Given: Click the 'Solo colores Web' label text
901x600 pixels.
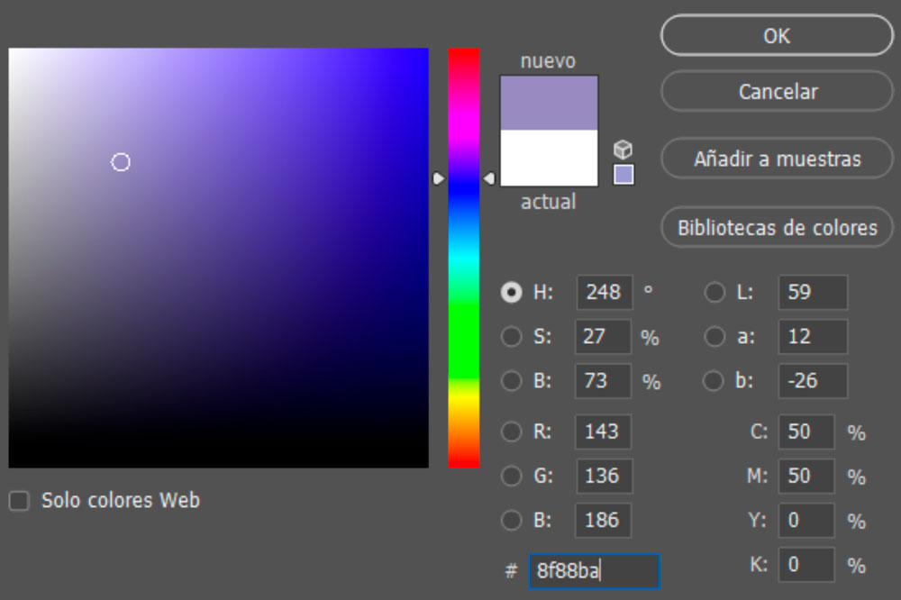Looking at the screenshot, I should pyautogui.click(x=121, y=501).
